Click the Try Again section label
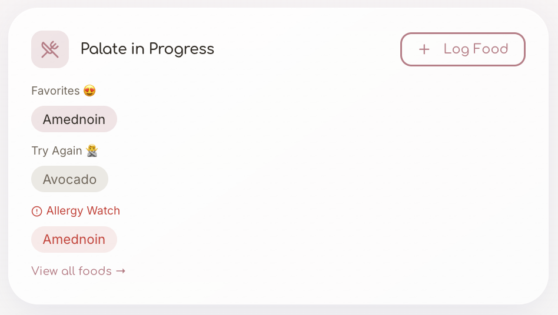 click(57, 151)
